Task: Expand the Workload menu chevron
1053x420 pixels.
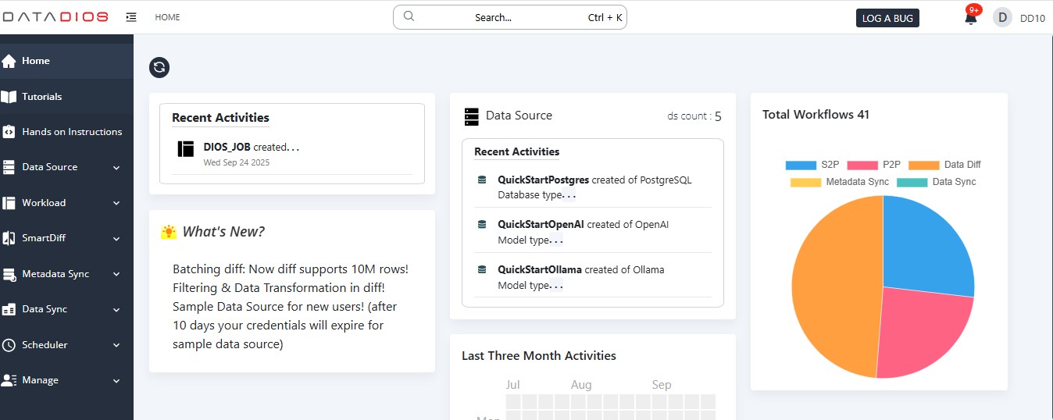Action: coord(116,203)
